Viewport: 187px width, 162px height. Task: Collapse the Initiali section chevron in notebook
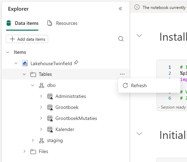(139, 134)
